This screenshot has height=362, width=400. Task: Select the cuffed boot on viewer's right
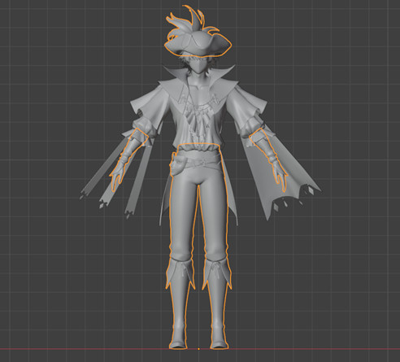click(x=217, y=303)
